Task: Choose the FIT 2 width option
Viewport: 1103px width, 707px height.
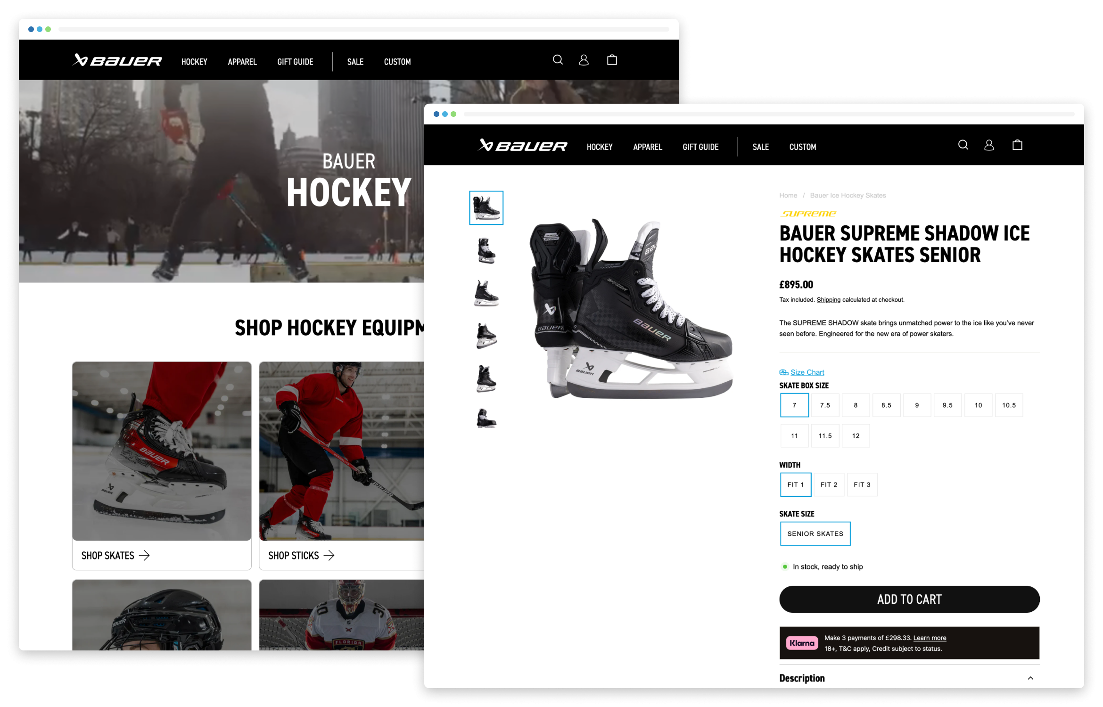Action: [829, 485]
